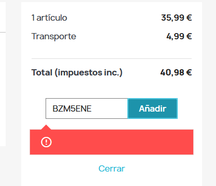Click blank space below the Cerrar link
This screenshot has width=216, height=186.
(111, 179)
